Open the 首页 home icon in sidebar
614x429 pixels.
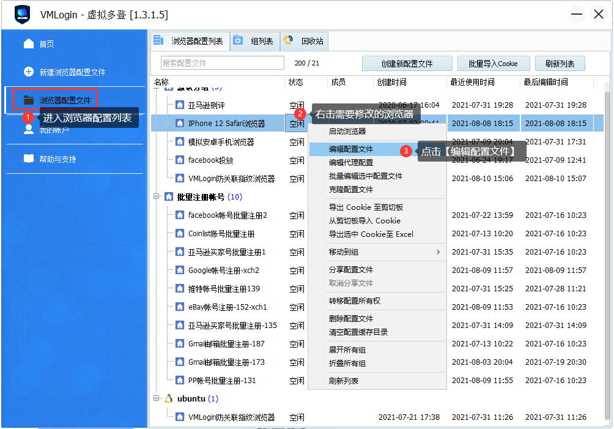tap(29, 43)
